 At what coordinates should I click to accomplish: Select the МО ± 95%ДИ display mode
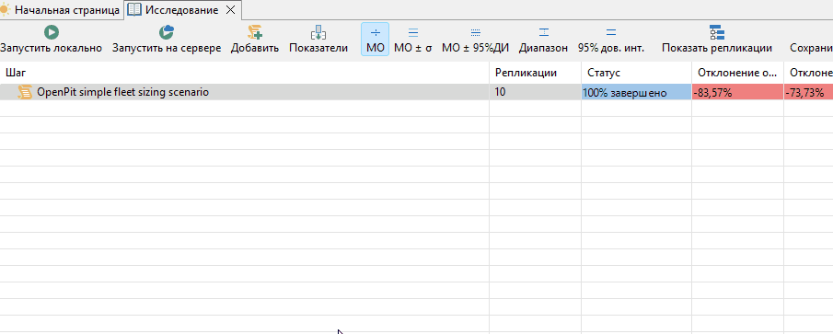click(476, 40)
